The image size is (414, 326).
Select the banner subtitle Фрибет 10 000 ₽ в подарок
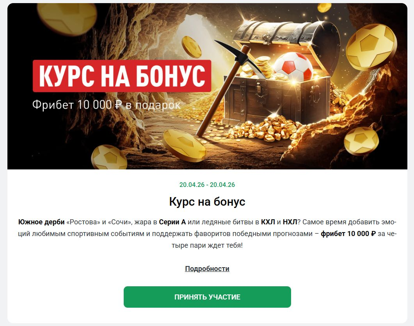[107, 105]
